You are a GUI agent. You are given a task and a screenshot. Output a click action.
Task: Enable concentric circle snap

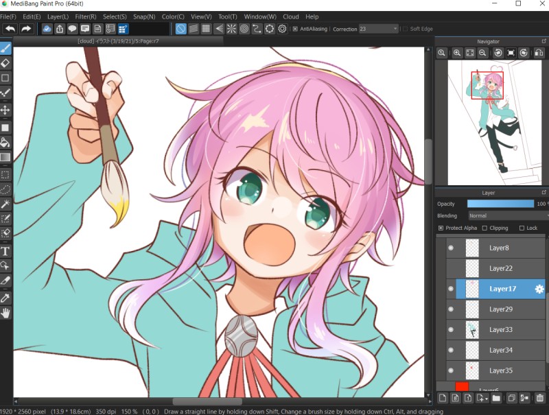244,29
